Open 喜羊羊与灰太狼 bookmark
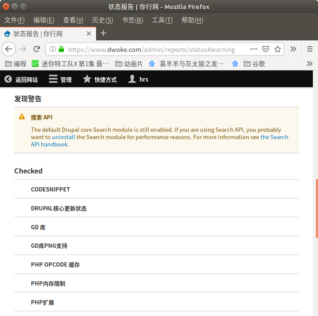This screenshot has width=318, height=316. (186, 64)
